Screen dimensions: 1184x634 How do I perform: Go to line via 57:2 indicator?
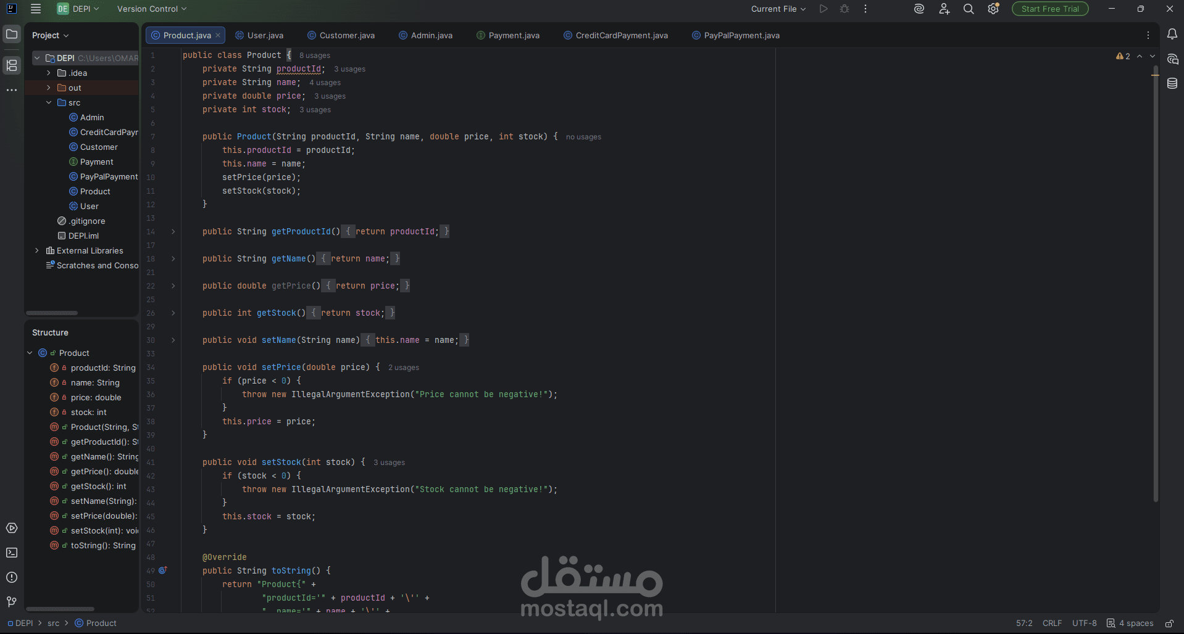[1024, 624]
